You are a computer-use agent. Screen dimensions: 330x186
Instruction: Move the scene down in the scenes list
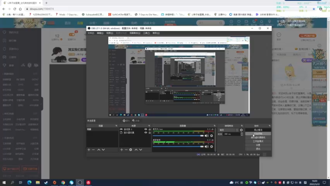point(104,150)
